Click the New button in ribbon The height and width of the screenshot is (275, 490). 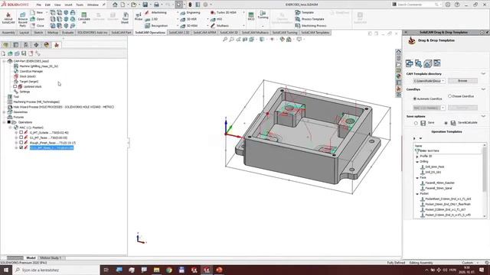pyautogui.click(x=37, y=12)
